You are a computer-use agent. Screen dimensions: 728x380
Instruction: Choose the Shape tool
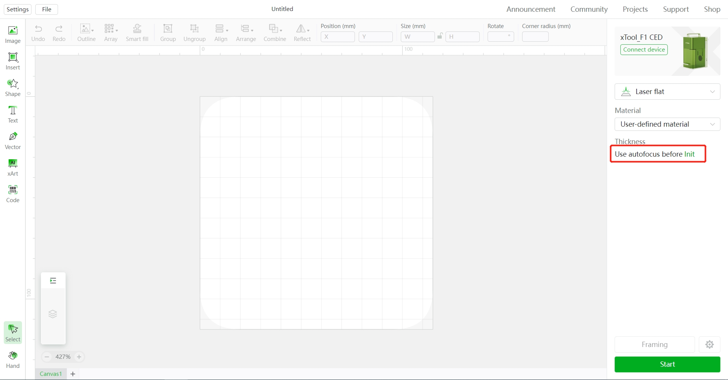(13, 88)
